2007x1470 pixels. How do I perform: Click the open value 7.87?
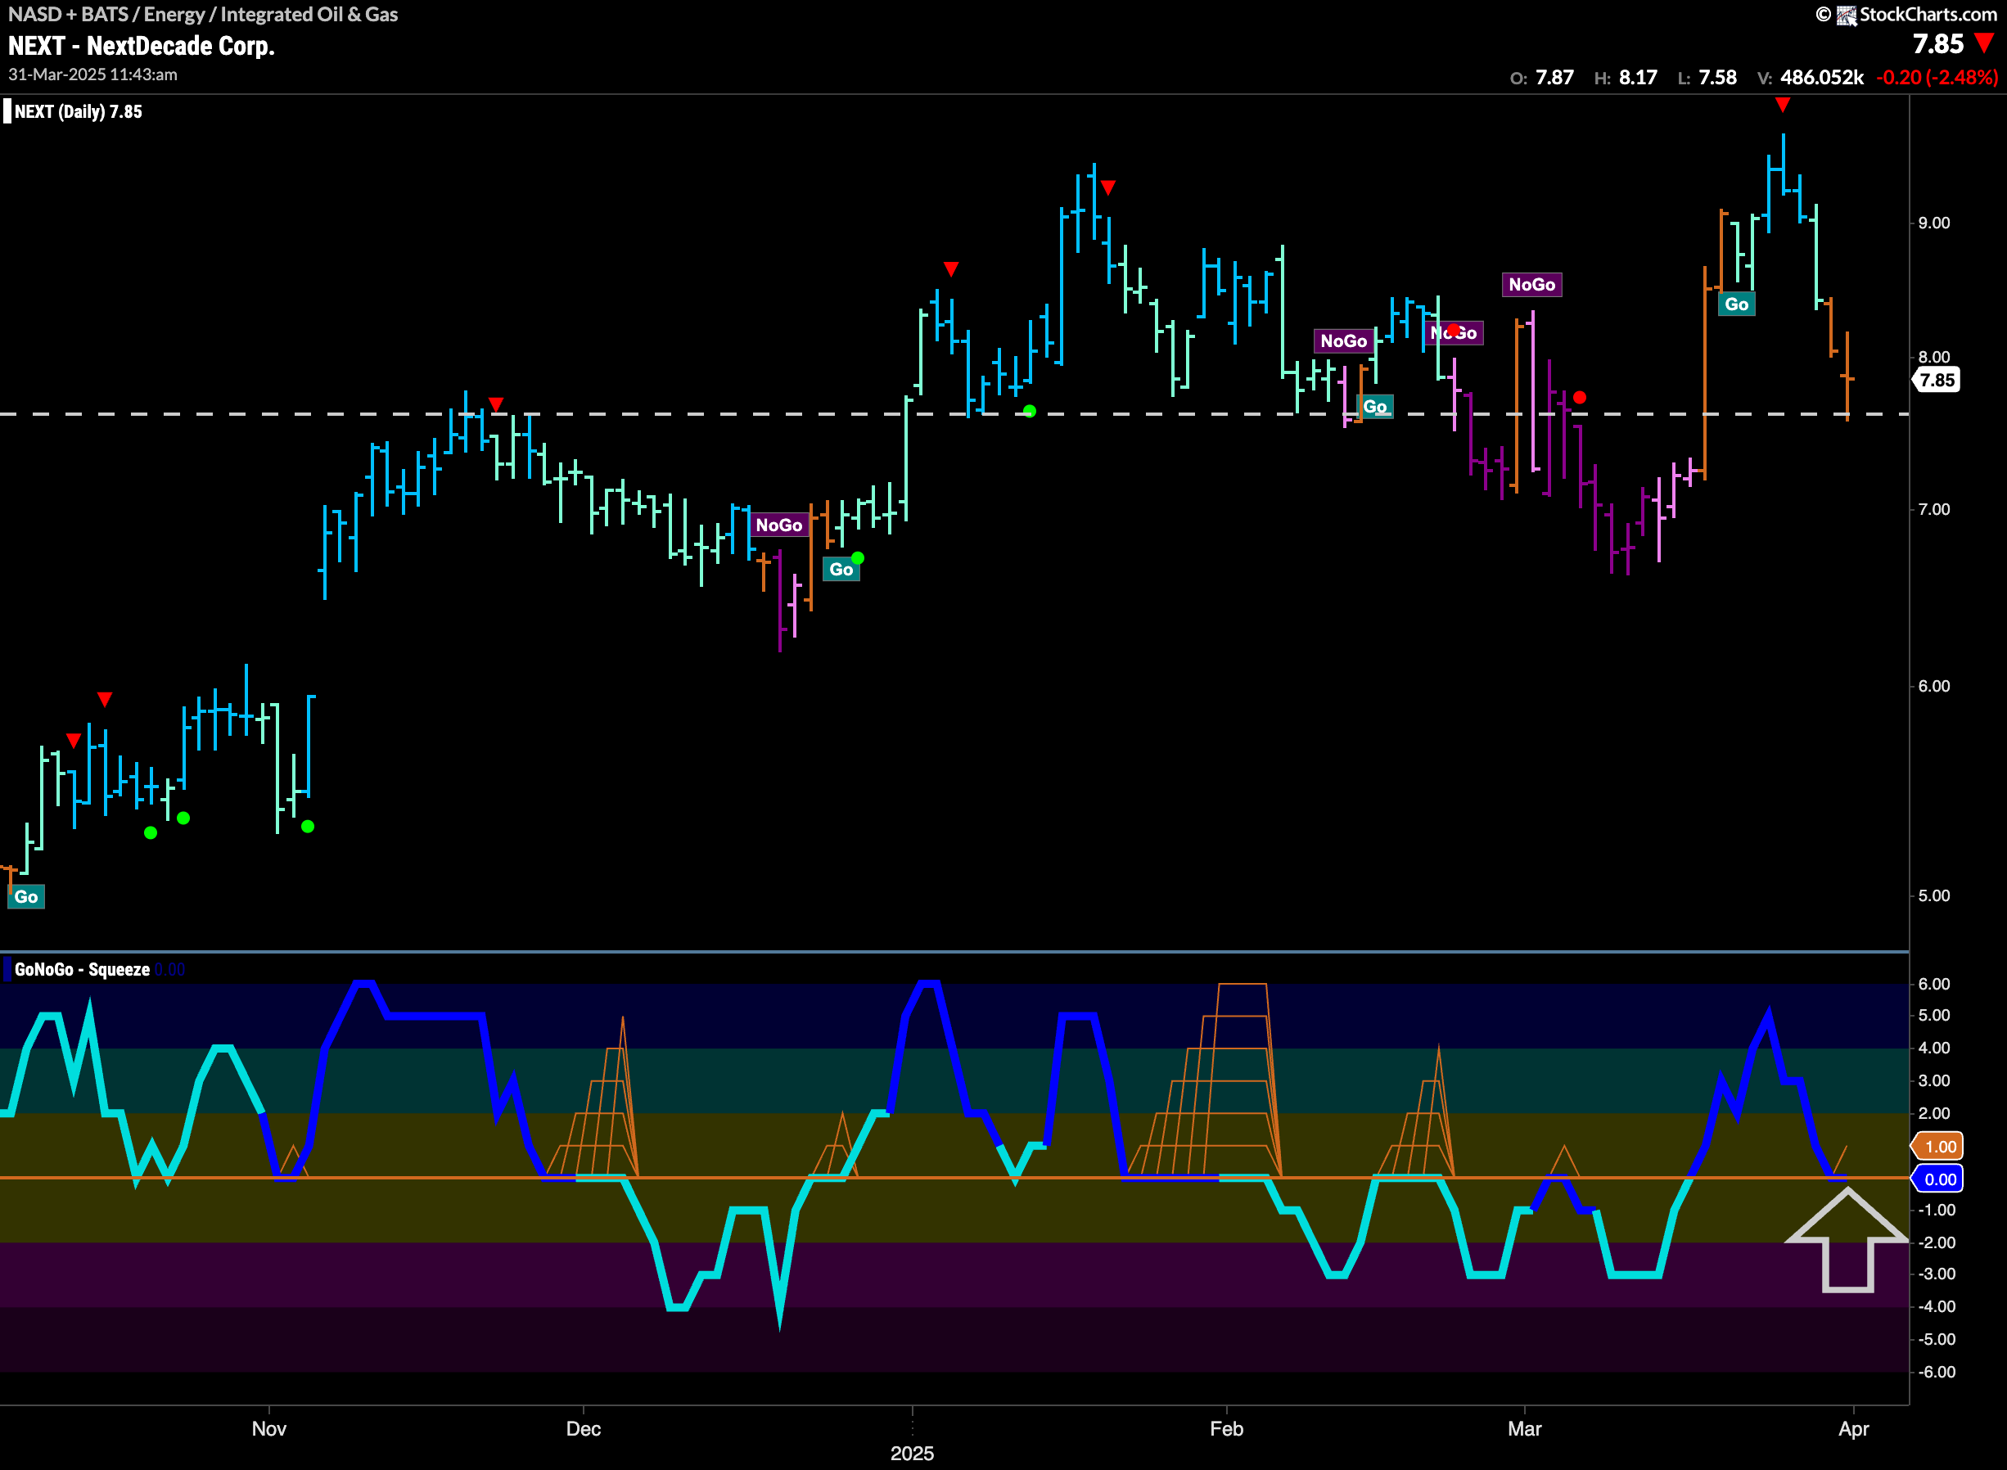[x=1554, y=78]
